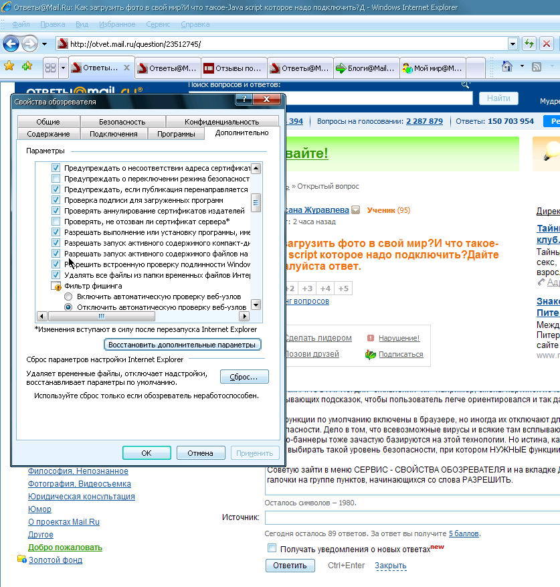Click the settings list scroll-up arrow
This screenshot has width=560, height=587.
click(x=256, y=168)
